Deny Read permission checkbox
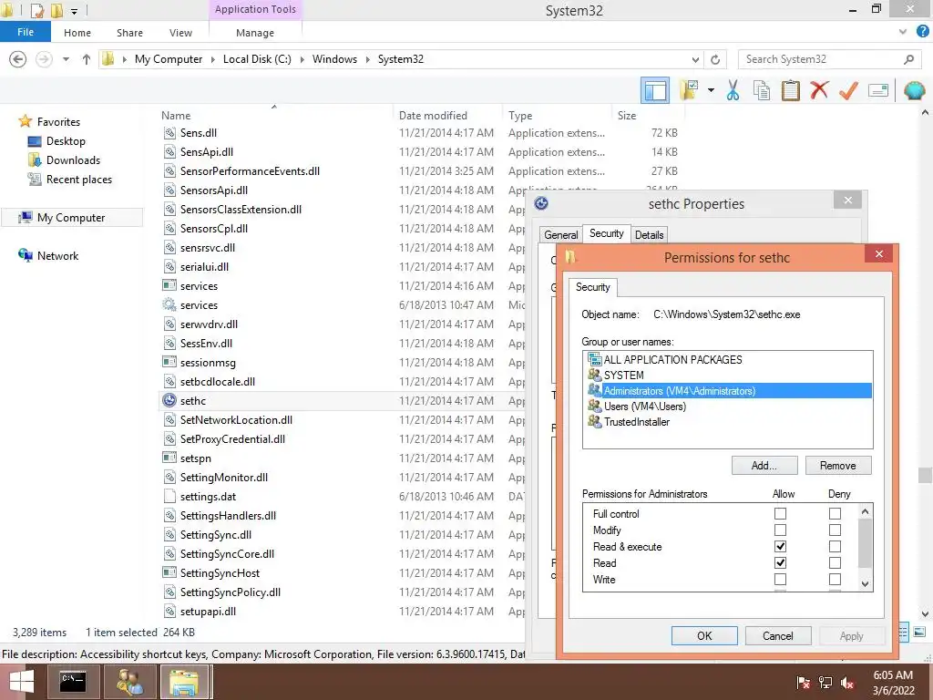Screen dimensions: 933x700 [x=835, y=562]
